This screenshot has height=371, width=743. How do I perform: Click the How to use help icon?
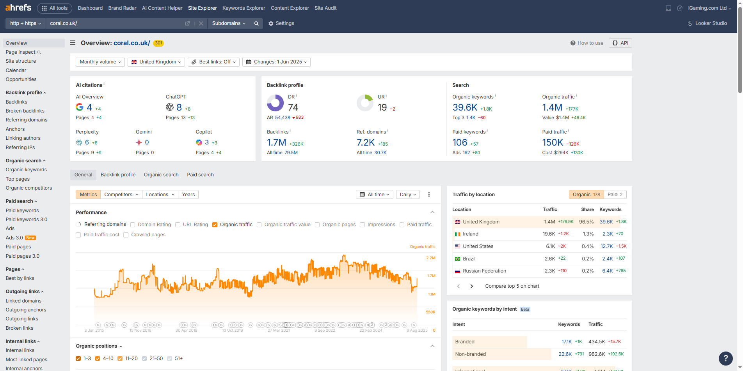pyautogui.click(x=573, y=43)
